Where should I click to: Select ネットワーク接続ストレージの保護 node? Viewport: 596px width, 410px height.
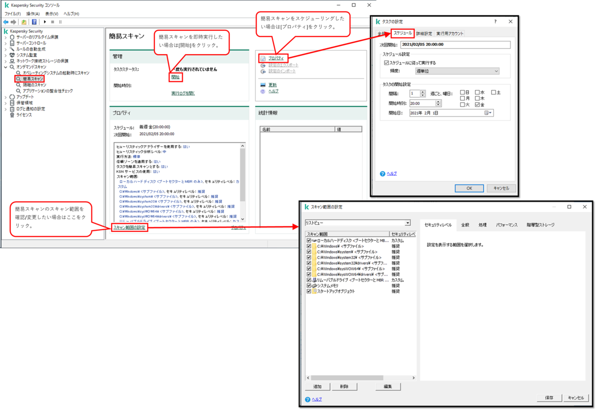39,61
